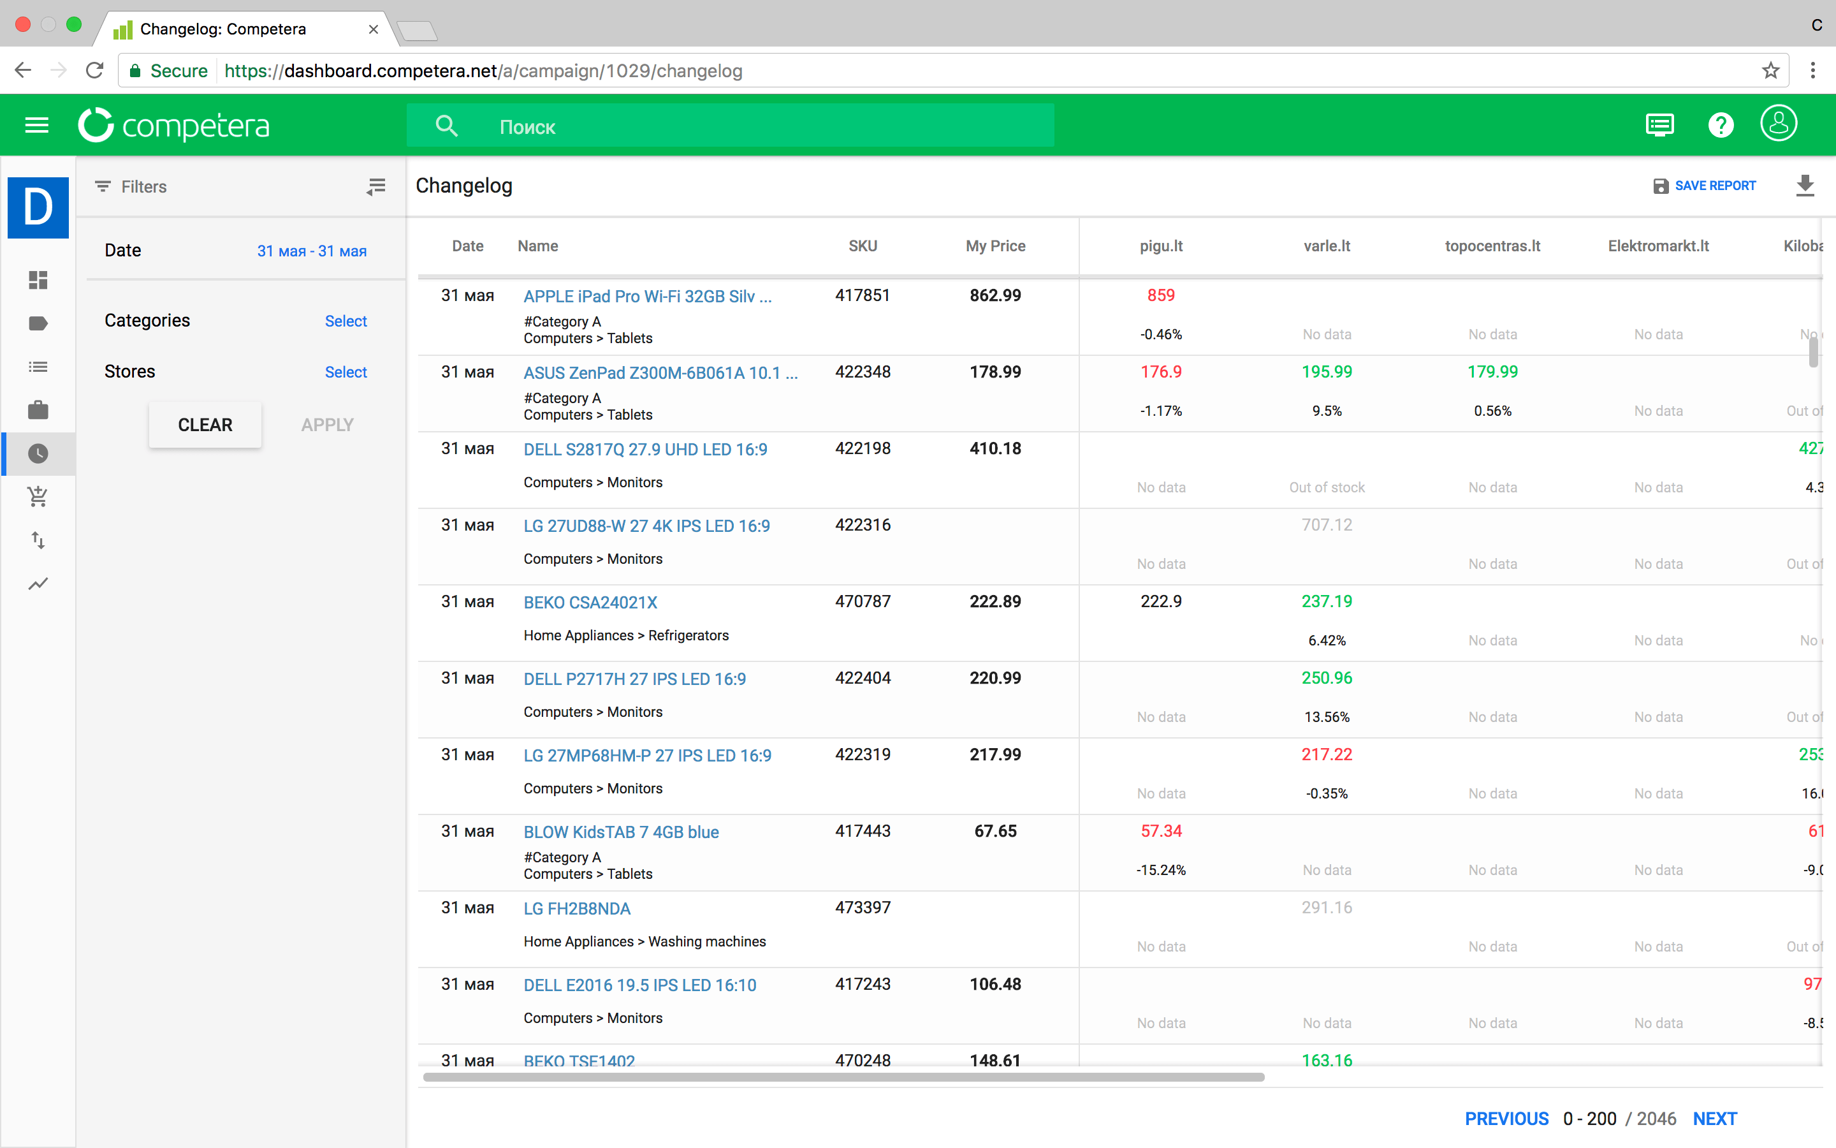1836x1148 pixels.
Task: Open the list sidebar icon
Action: tap(38, 367)
